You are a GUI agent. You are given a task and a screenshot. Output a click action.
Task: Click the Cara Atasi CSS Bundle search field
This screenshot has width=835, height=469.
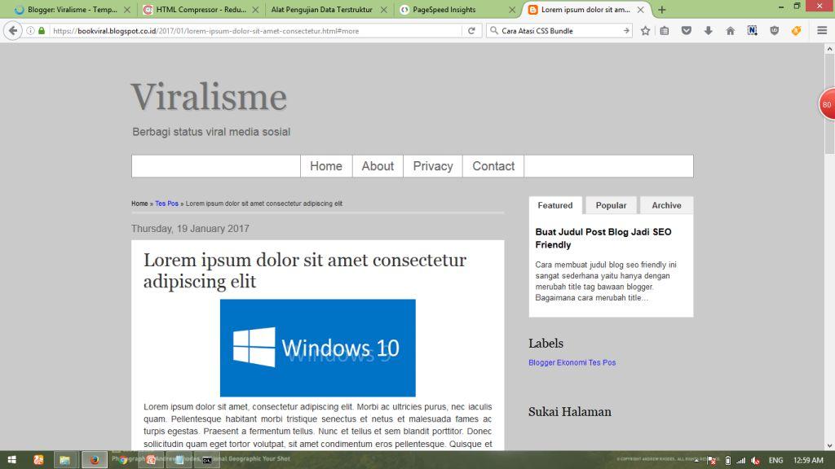click(x=559, y=31)
